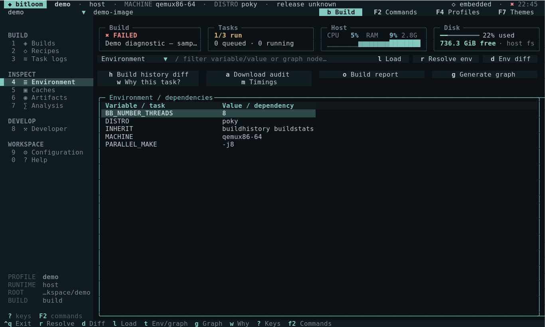Click the Resolve env button
The image size is (545, 327).
pyautogui.click(x=446, y=59)
